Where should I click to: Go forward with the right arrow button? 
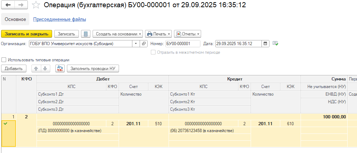point(21,5)
